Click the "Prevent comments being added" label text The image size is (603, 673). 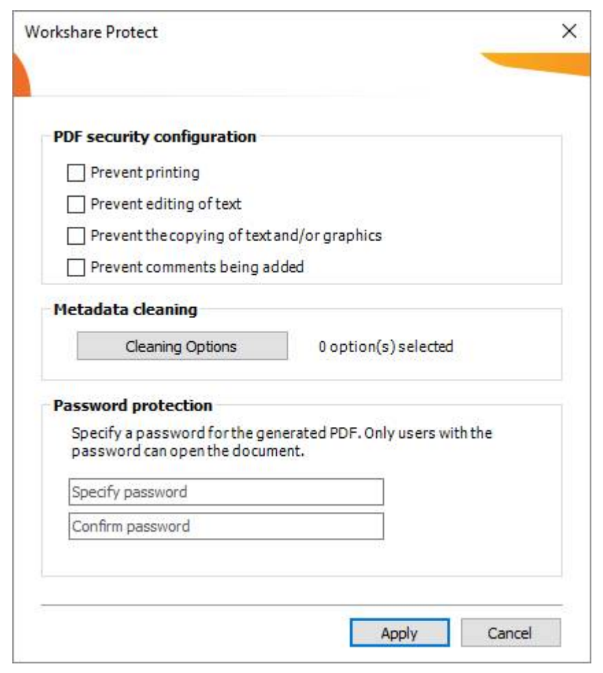tap(197, 268)
